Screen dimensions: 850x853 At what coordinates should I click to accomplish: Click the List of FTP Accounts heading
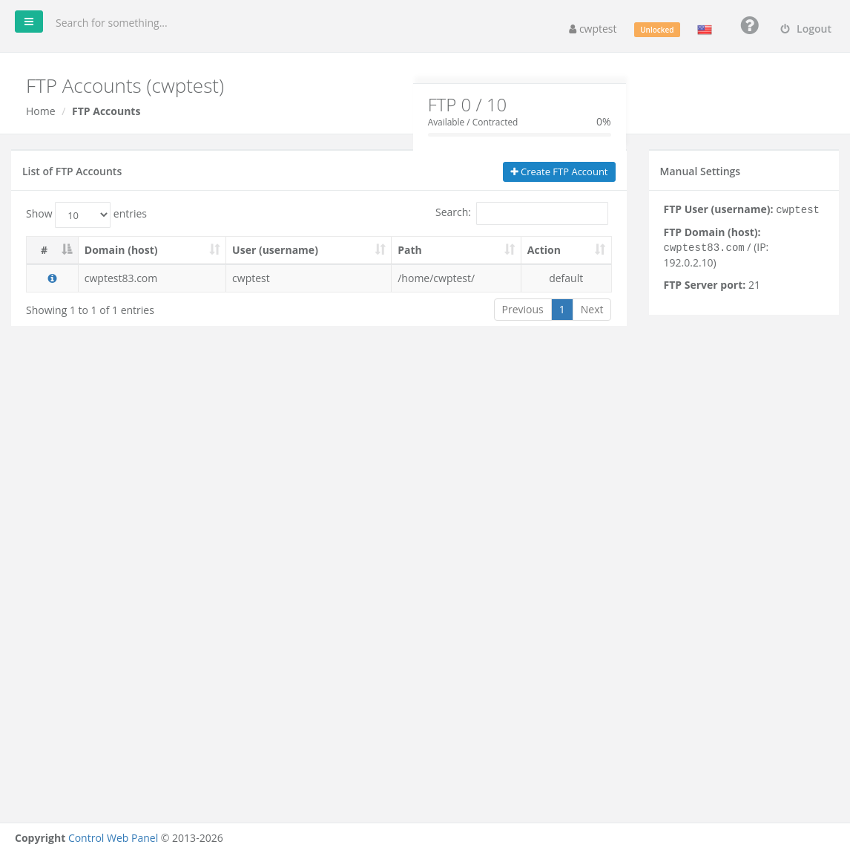coord(72,171)
